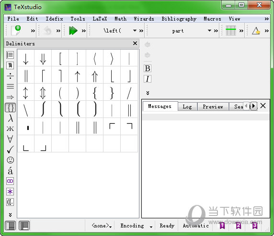Click the table icon in the toolbar

(231, 31)
